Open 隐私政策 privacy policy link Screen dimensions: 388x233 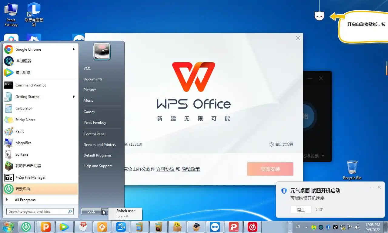pyautogui.click(x=191, y=169)
